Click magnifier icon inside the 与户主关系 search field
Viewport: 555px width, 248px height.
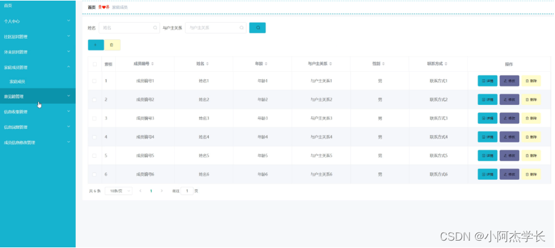pos(241,28)
